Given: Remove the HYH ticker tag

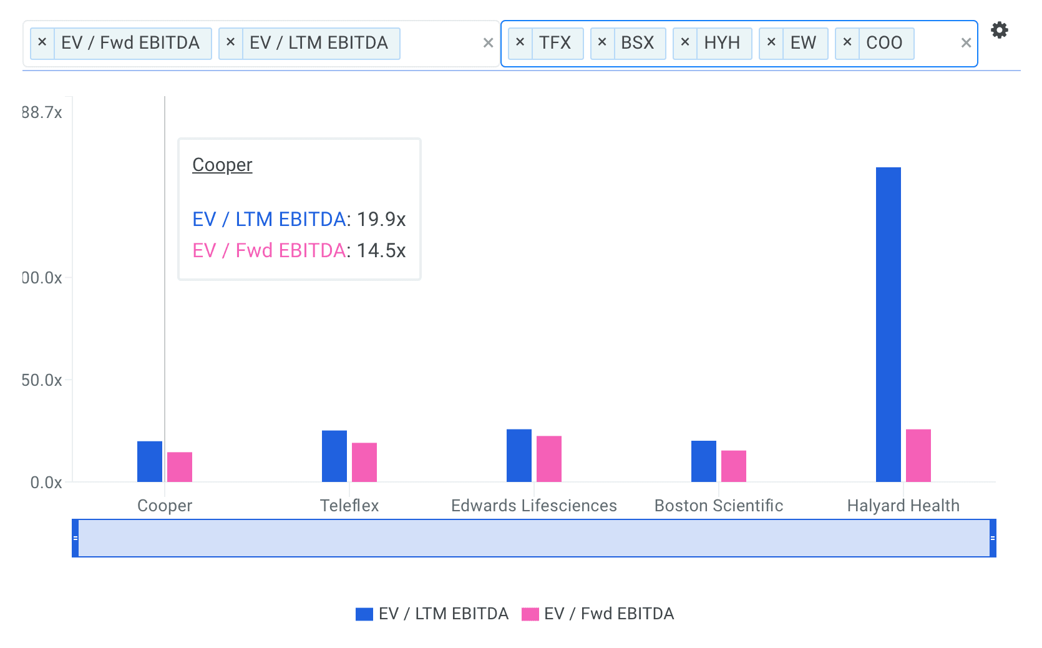Looking at the screenshot, I should [685, 42].
